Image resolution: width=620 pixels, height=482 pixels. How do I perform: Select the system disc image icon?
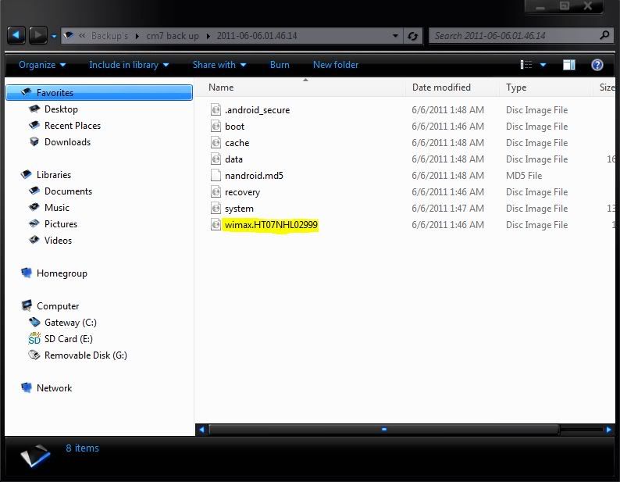(x=216, y=208)
